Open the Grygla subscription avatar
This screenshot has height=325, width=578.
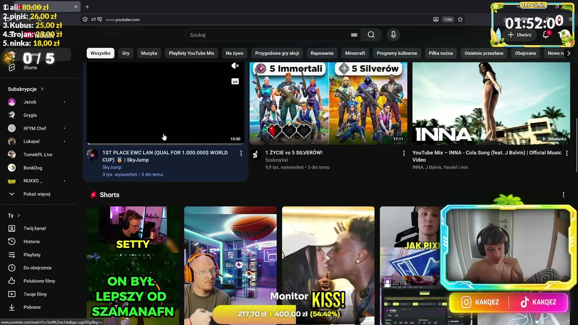[12, 115]
